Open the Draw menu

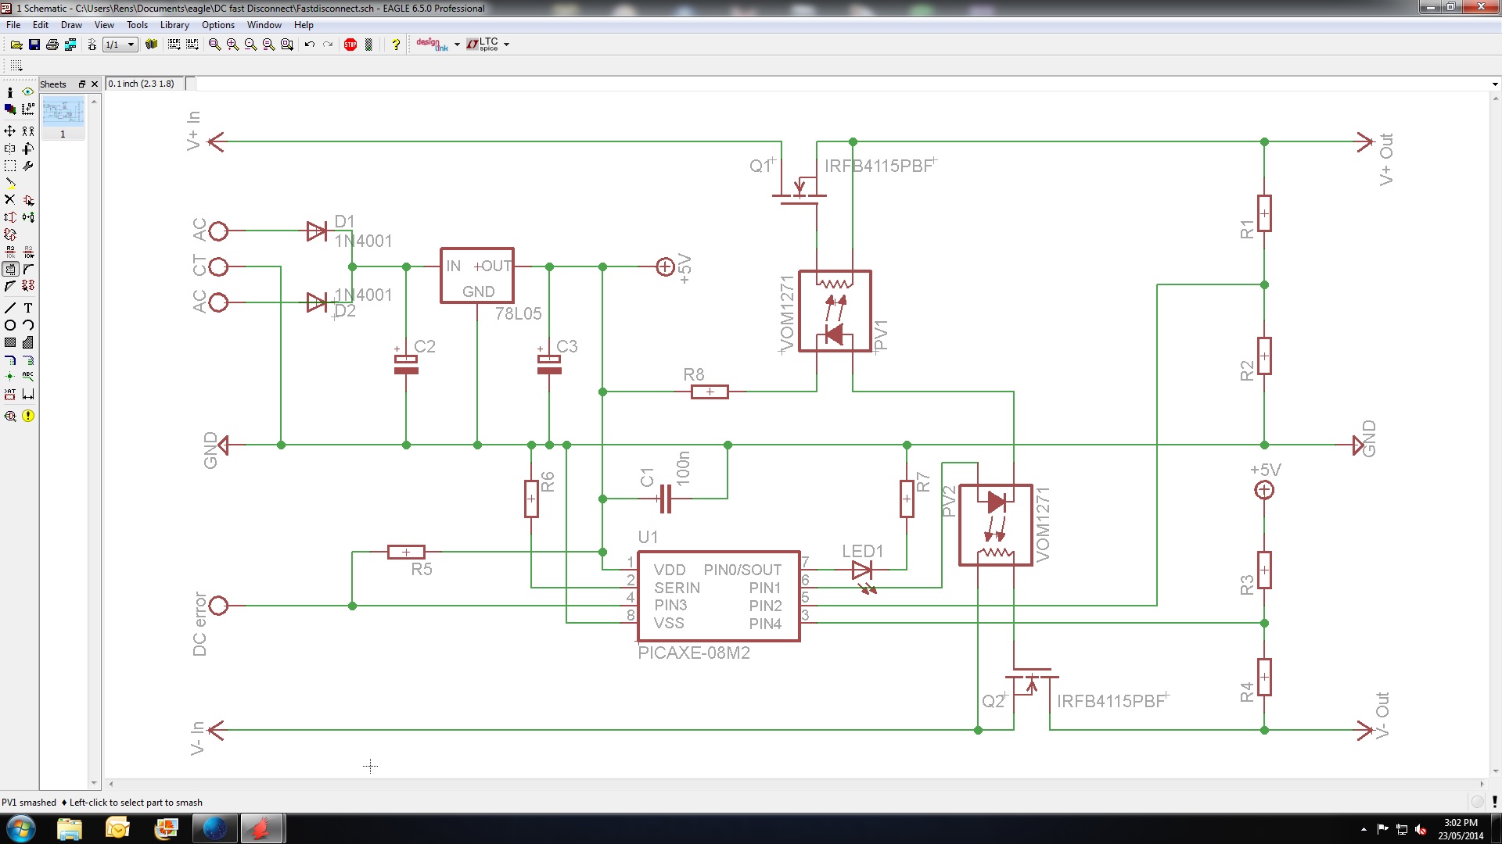tap(71, 25)
